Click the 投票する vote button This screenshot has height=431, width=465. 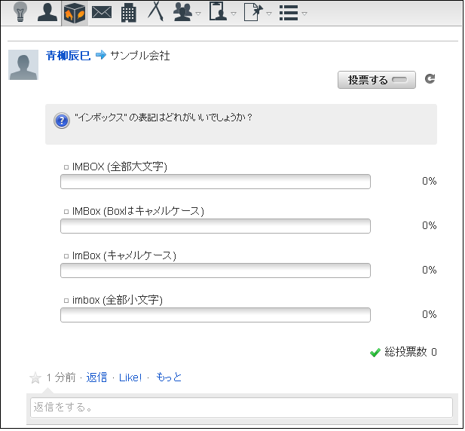378,80
